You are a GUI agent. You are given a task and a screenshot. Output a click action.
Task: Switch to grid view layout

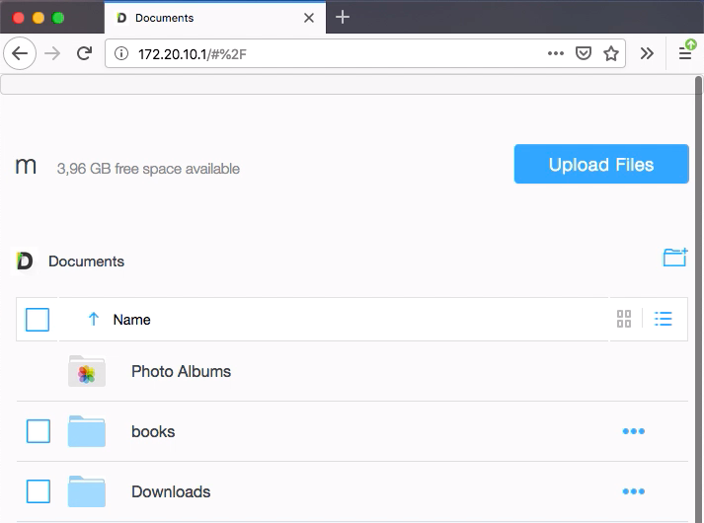[x=624, y=319]
